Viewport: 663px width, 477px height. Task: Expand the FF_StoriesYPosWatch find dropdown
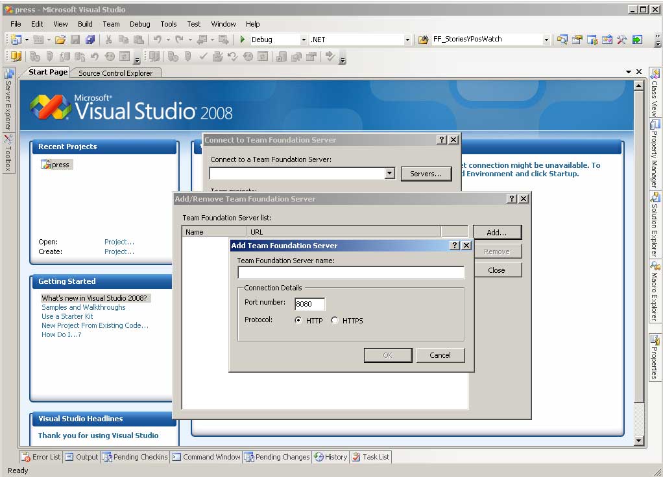tap(546, 40)
